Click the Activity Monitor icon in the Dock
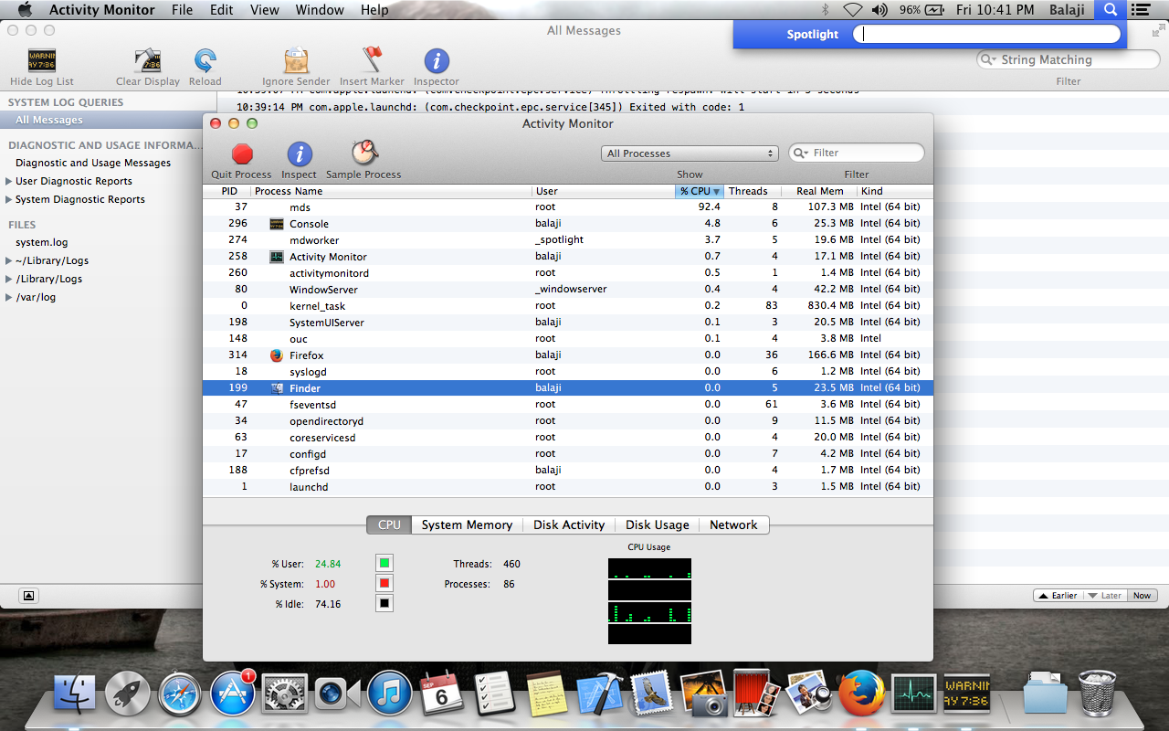 (914, 694)
